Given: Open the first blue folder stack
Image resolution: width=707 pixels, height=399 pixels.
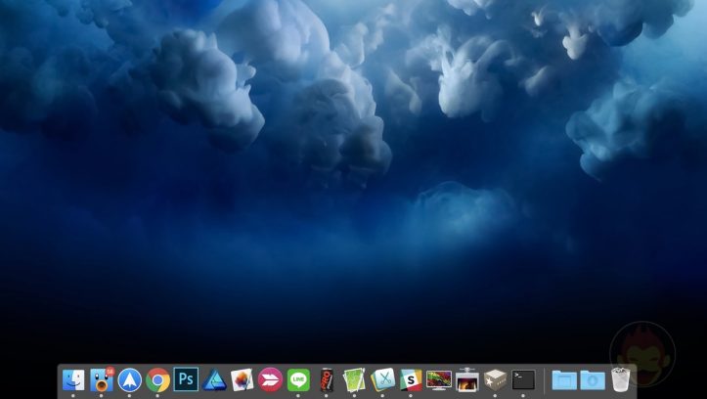Looking at the screenshot, I should coord(564,380).
